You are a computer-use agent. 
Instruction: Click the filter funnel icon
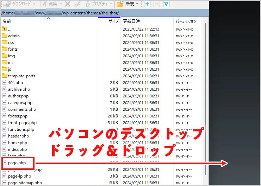[x=166, y=4]
